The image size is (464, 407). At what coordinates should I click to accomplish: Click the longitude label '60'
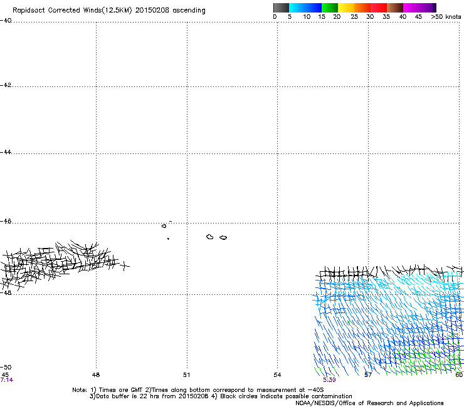pyautogui.click(x=459, y=375)
